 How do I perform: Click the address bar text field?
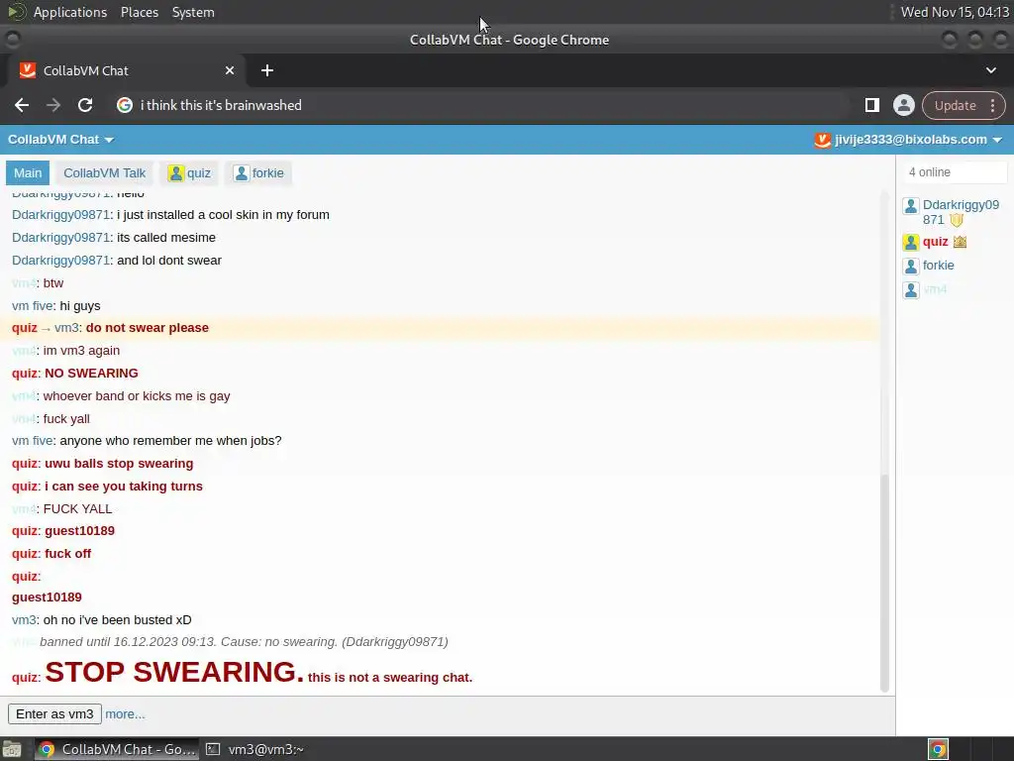pos(491,105)
